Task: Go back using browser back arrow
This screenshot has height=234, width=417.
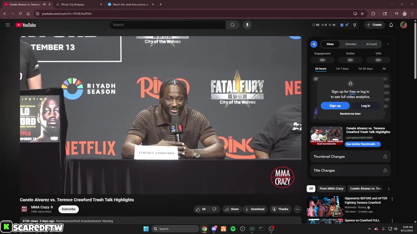Action: [x=5, y=14]
